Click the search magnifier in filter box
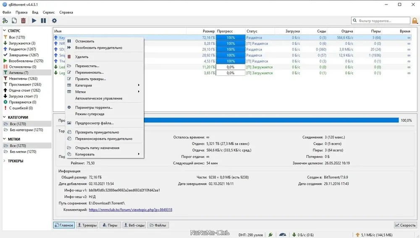 [x=355, y=21]
